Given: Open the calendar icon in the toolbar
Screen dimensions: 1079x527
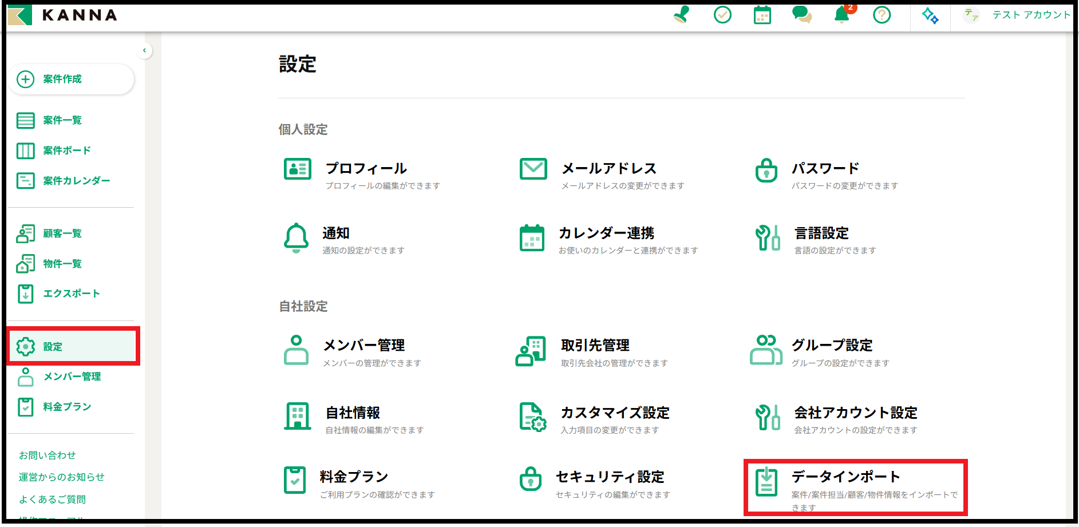Looking at the screenshot, I should (x=762, y=15).
